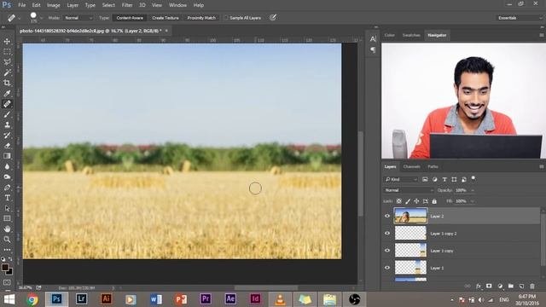The height and width of the screenshot is (307, 546).
Task: Create new fill or adjustment layer
Action: pyautogui.click(x=500, y=287)
